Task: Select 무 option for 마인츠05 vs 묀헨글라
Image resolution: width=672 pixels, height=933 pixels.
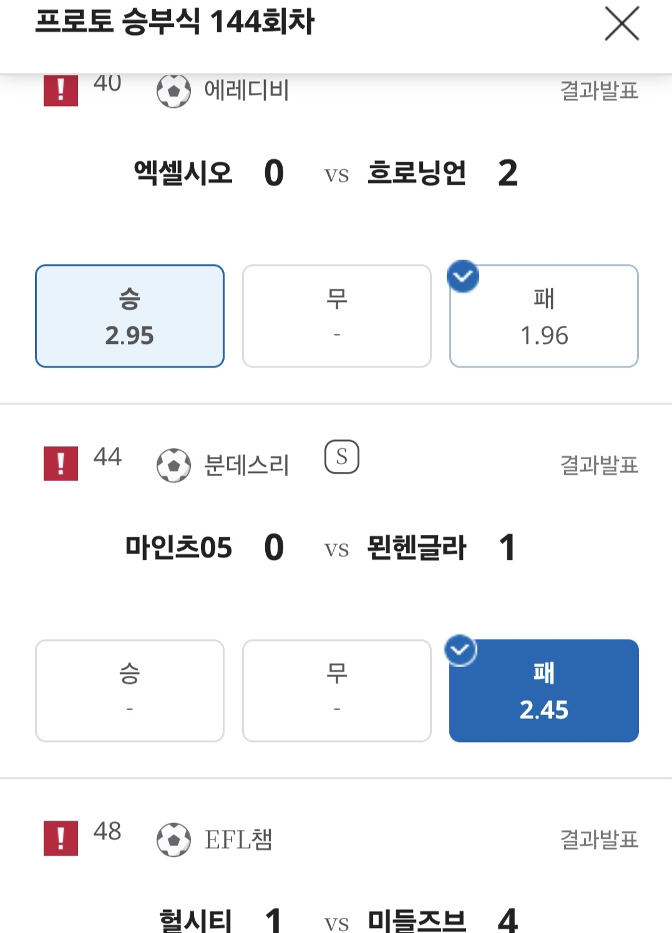Action: pyautogui.click(x=336, y=690)
